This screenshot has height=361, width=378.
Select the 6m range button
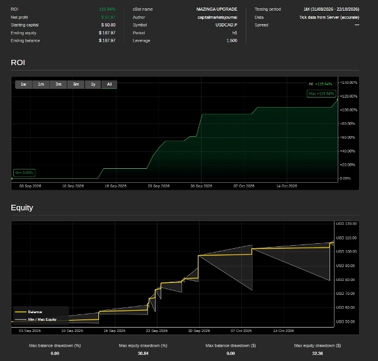[76, 84]
